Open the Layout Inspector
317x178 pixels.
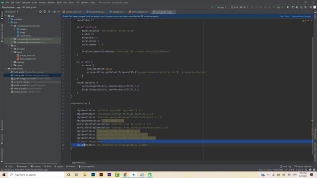pos(303,167)
